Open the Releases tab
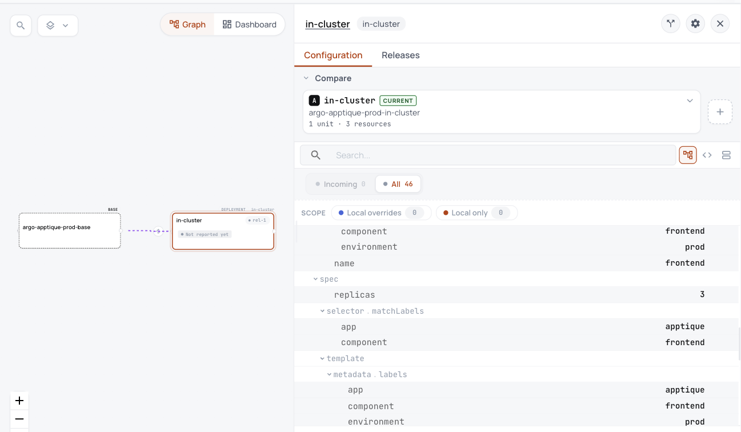This screenshot has height=432, width=741. click(x=400, y=55)
